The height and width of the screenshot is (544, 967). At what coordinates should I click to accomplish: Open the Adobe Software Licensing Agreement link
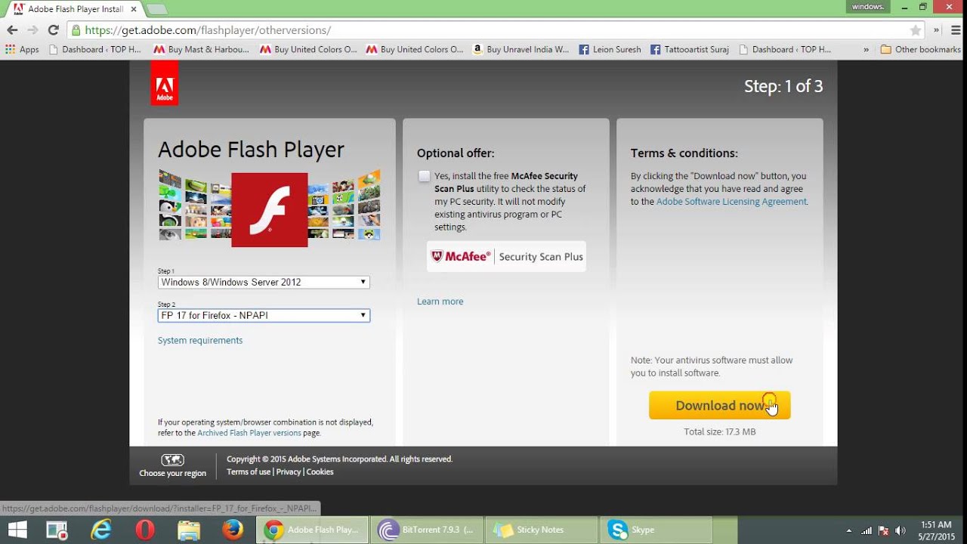point(731,202)
